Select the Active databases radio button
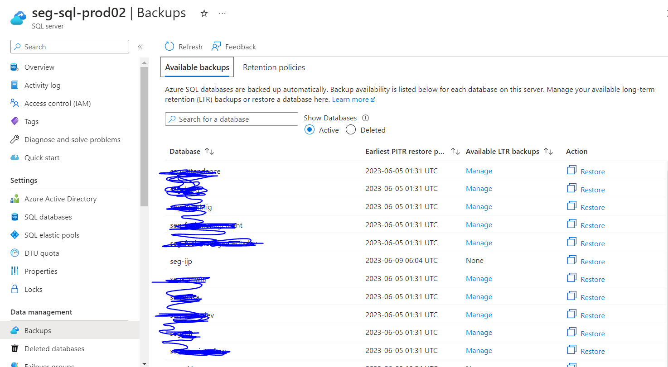Screen dimensions: 668x367 [x=310, y=130]
